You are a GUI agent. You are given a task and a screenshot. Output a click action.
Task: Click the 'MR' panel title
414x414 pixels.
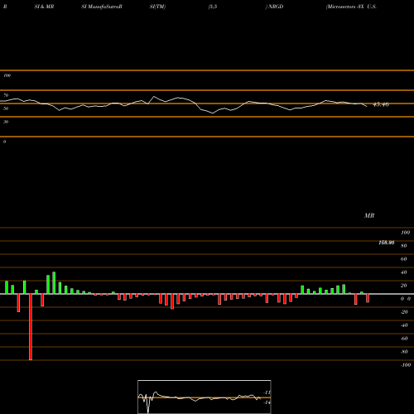[x=369, y=215]
